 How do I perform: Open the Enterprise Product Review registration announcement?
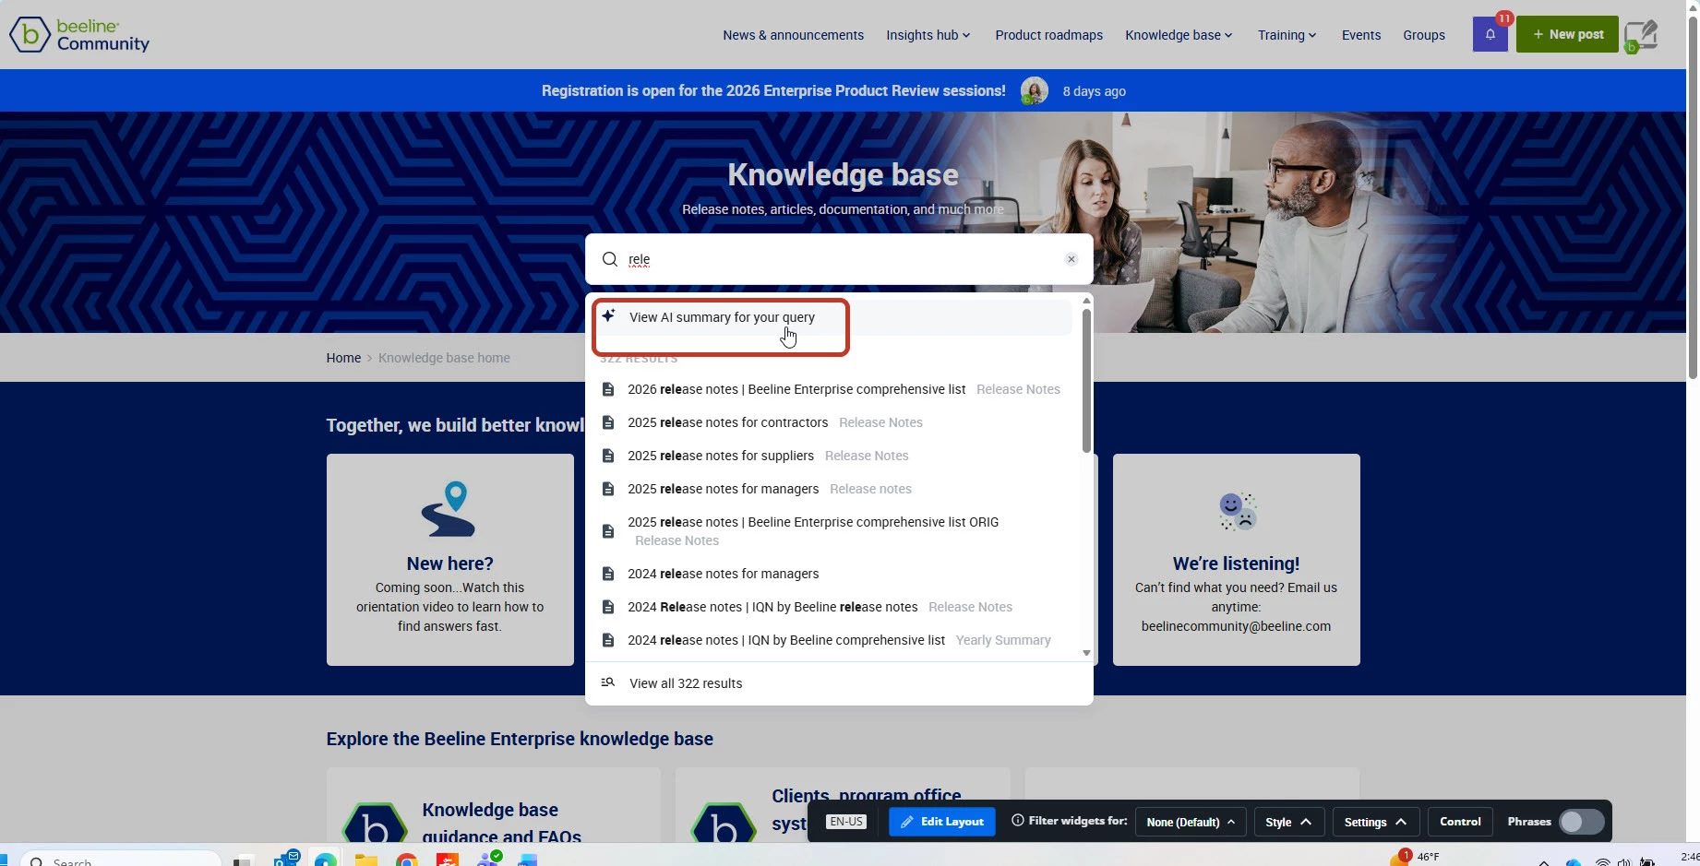[773, 90]
